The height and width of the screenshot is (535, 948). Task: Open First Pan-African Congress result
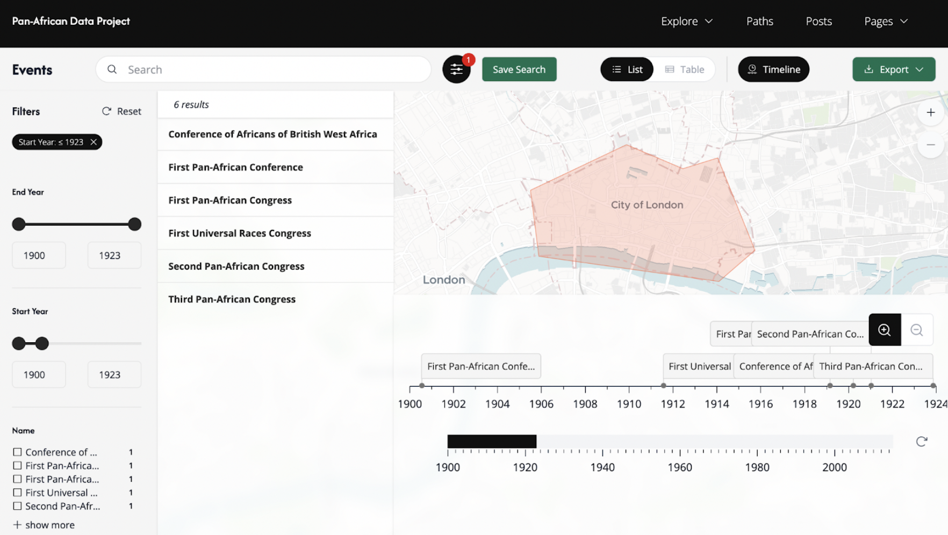(x=275, y=200)
